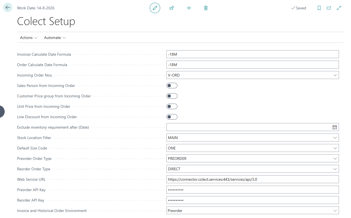Open the Actions menu
The image size is (351, 218).
29,38
